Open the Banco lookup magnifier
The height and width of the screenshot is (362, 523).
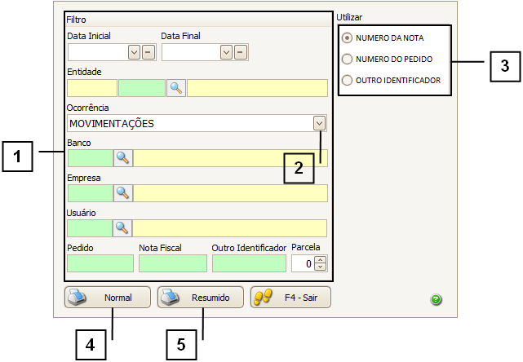[x=122, y=158]
